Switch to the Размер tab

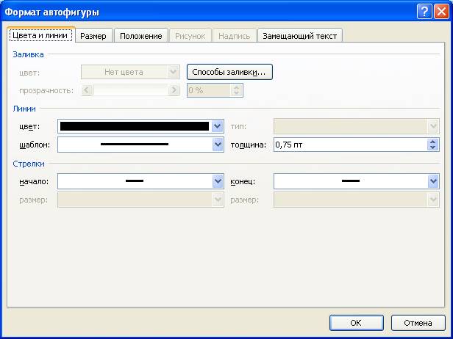[93, 36]
